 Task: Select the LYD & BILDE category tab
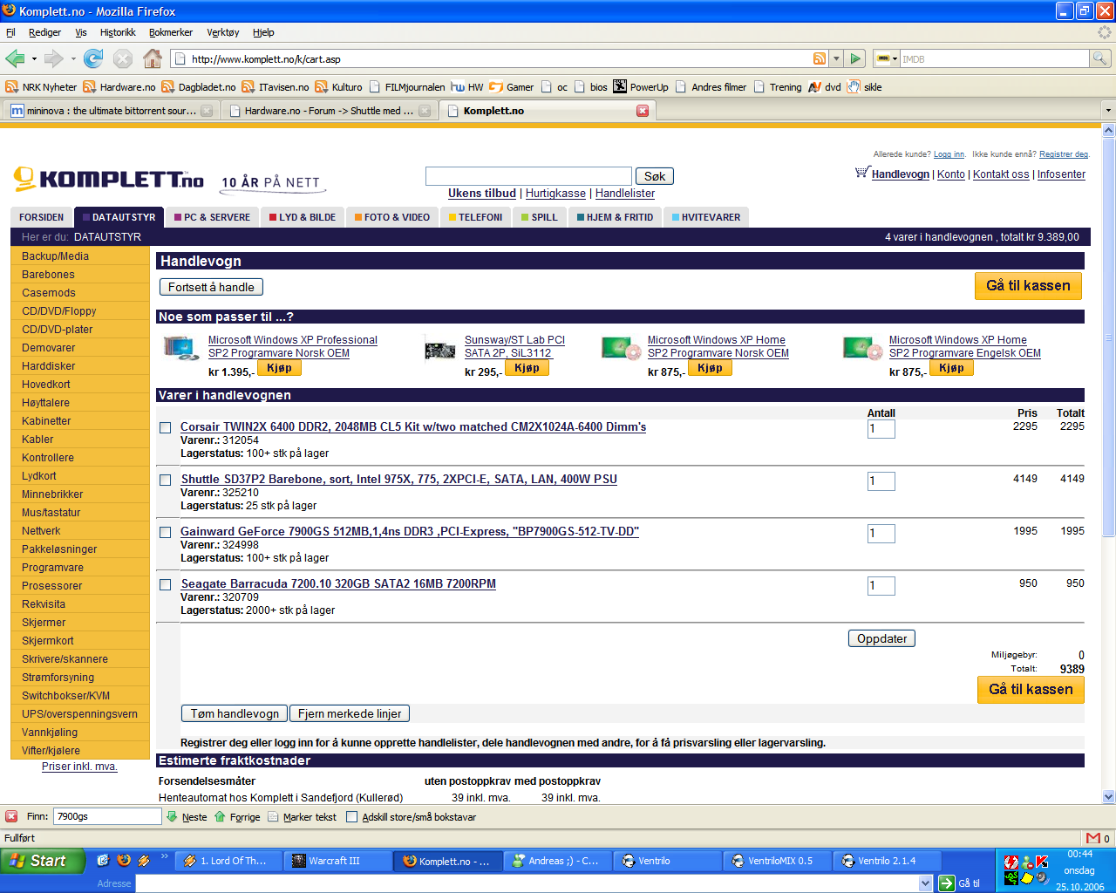pyautogui.click(x=303, y=217)
